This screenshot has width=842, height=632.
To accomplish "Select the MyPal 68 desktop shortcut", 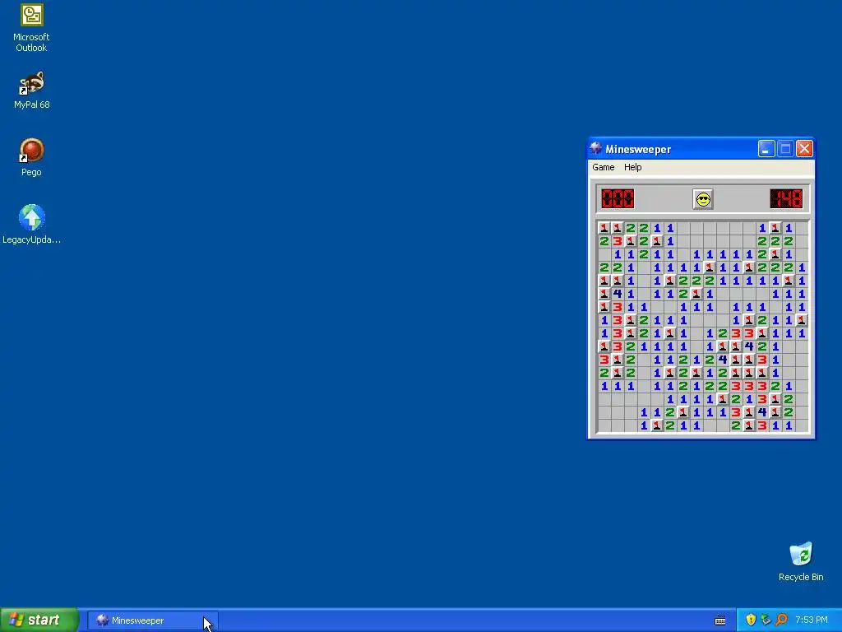I will tap(31, 91).
